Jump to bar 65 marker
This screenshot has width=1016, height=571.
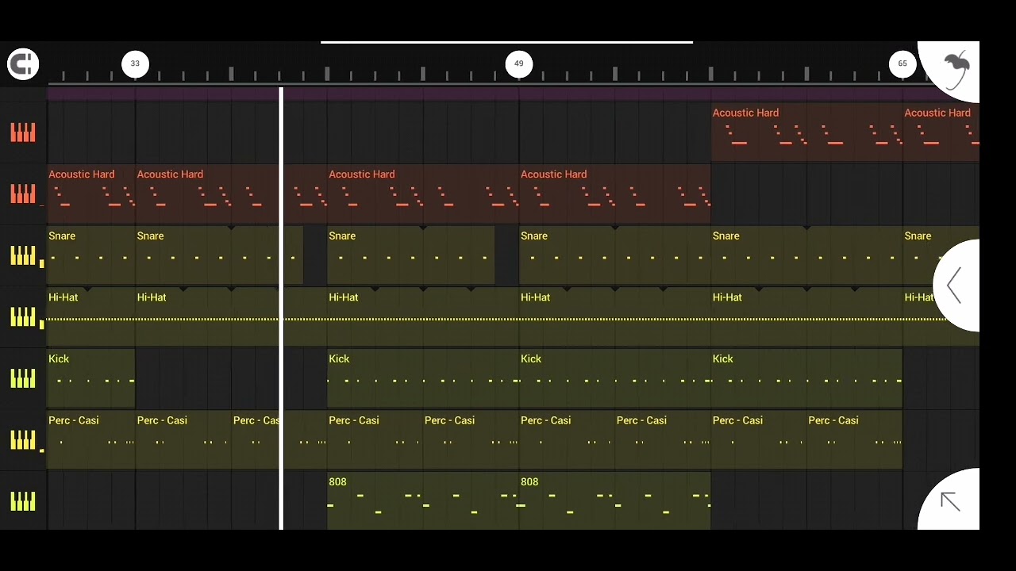click(902, 63)
